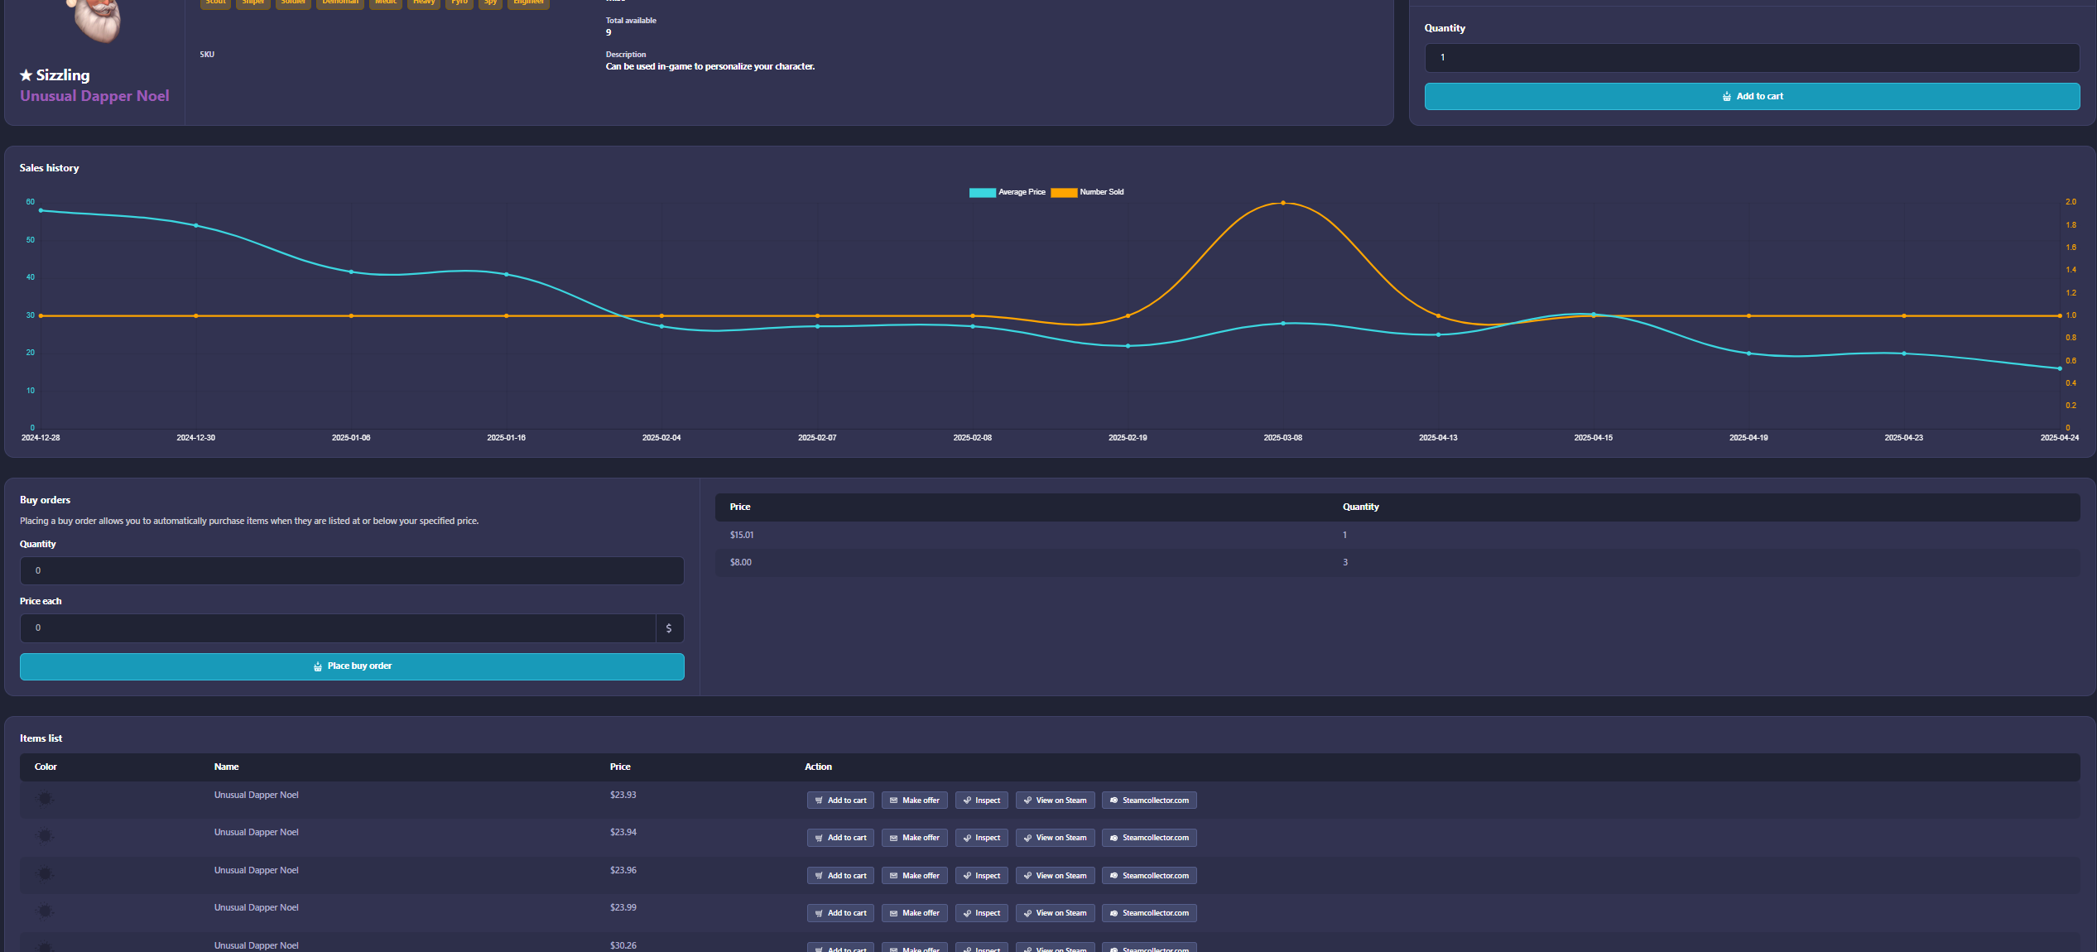Click the paint splat icon of $23.96 listing

point(45,873)
